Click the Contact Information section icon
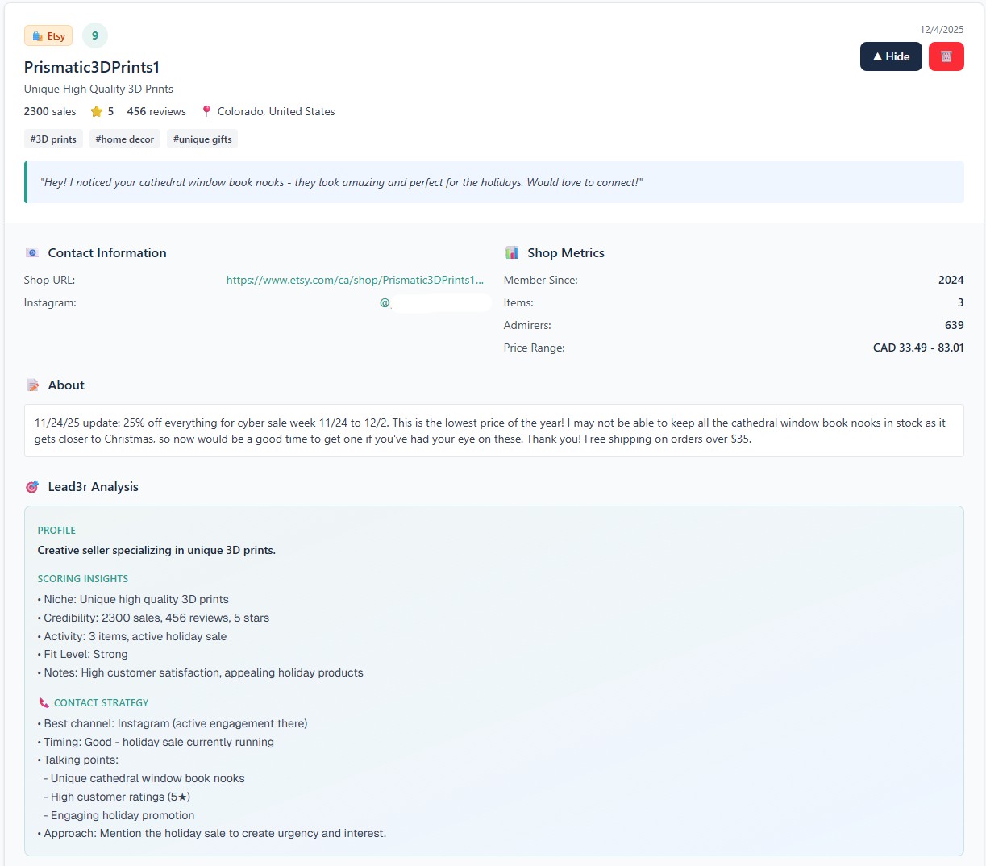Image resolution: width=986 pixels, height=866 pixels. tap(32, 252)
